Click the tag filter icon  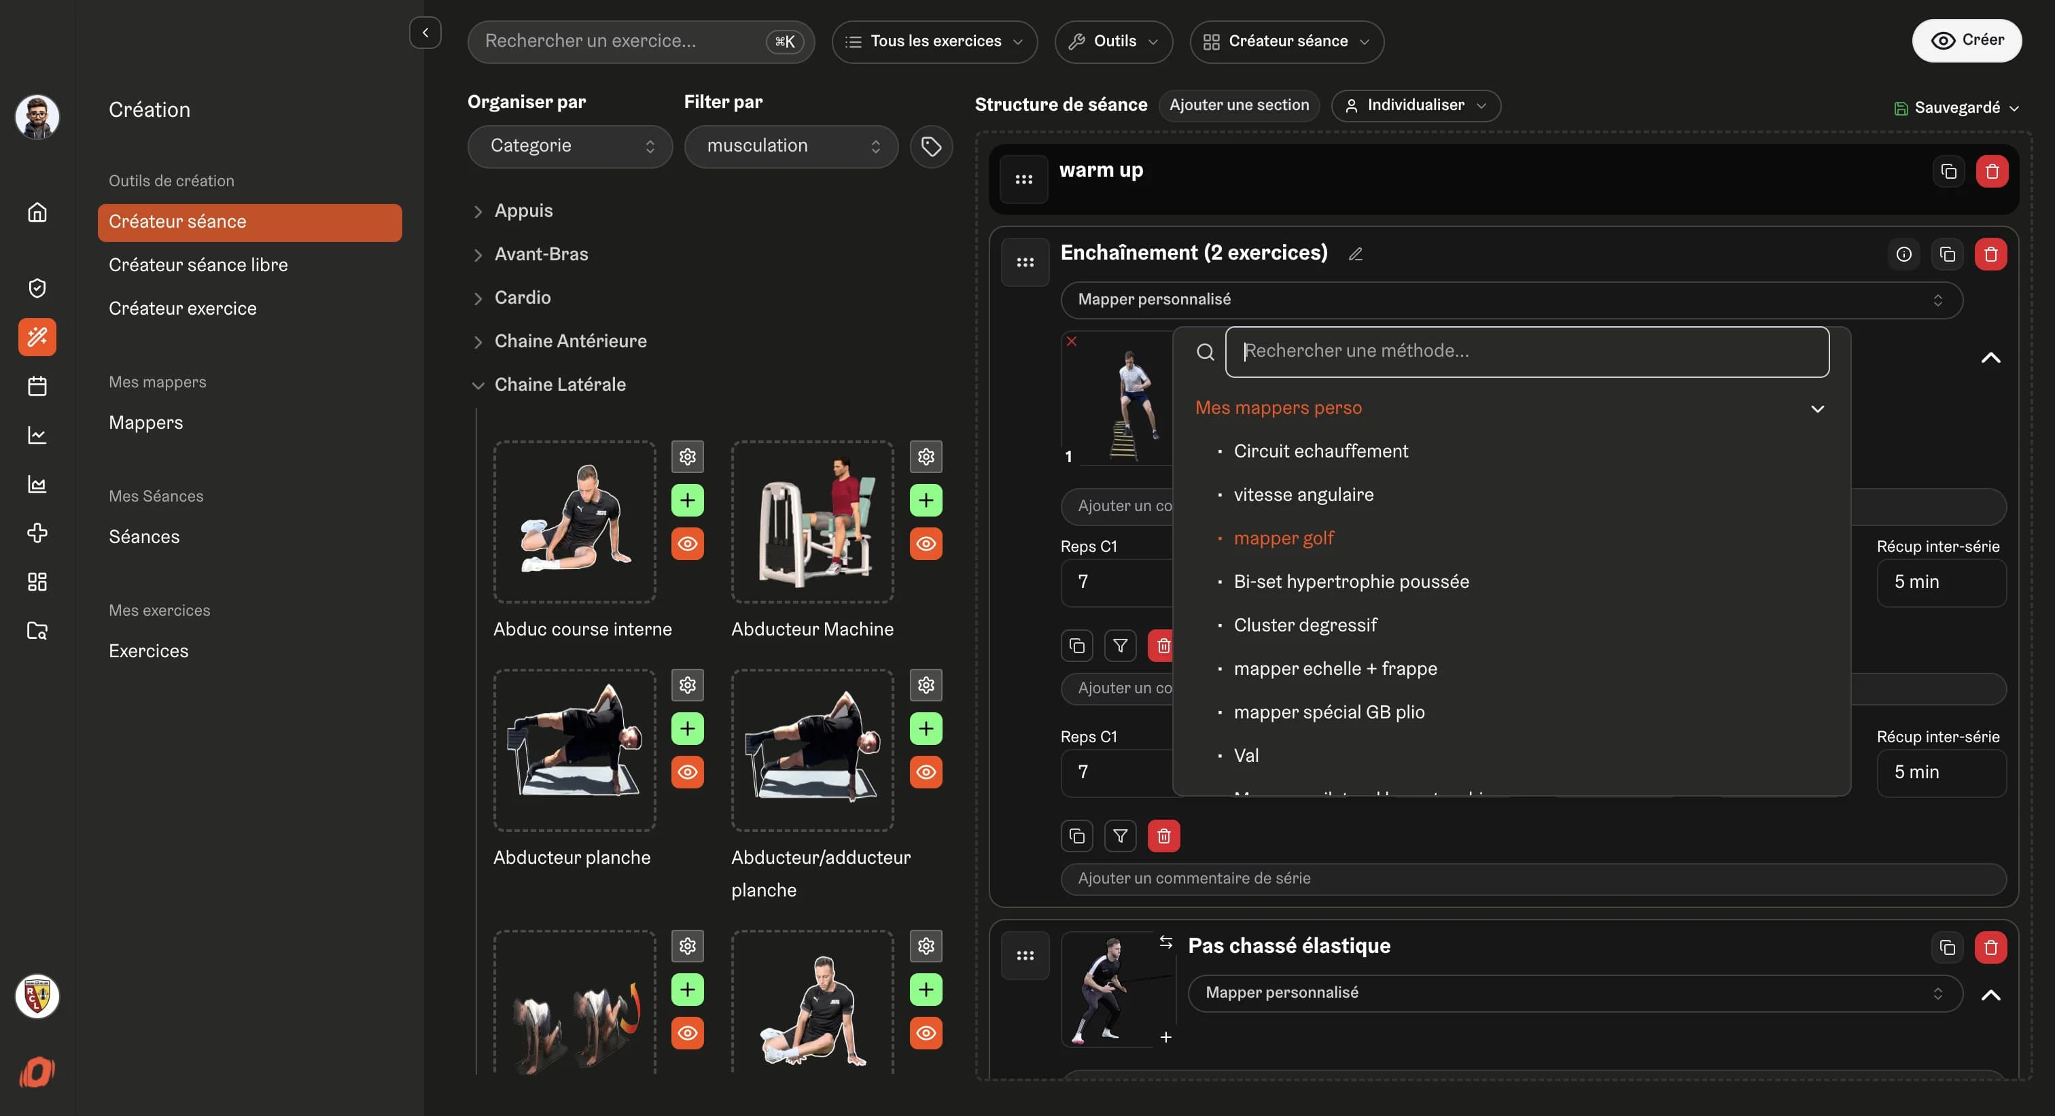931,146
